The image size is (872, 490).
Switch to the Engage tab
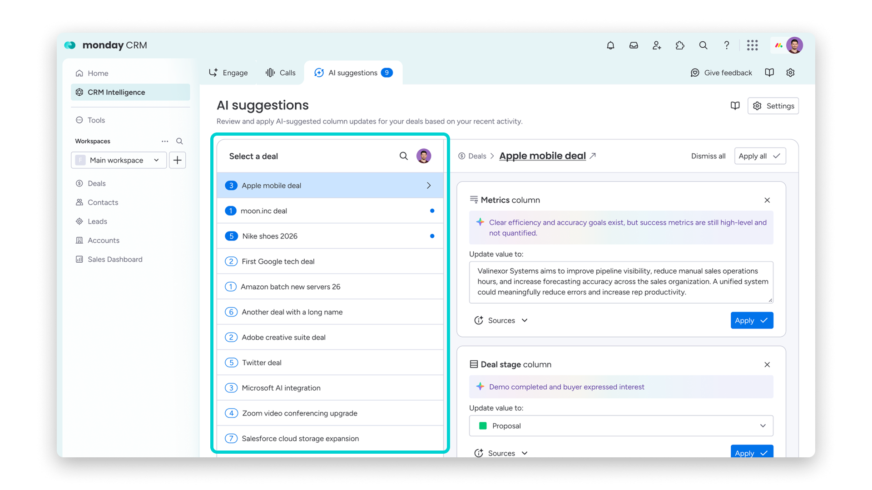tap(228, 73)
